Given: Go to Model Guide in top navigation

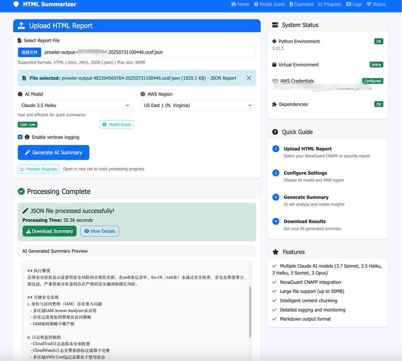Looking at the screenshot, I should click(x=269, y=4).
